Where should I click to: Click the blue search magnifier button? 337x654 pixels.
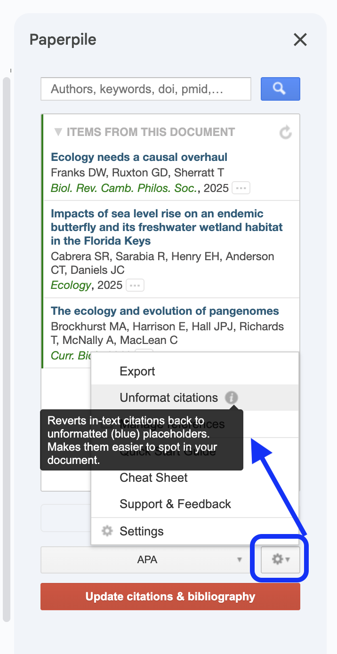pyautogui.click(x=280, y=89)
